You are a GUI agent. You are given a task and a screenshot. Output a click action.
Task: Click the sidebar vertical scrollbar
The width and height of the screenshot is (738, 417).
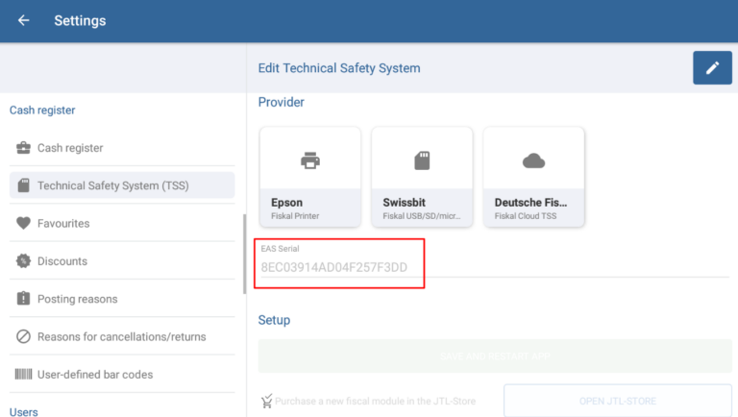click(x=244, y=255)
